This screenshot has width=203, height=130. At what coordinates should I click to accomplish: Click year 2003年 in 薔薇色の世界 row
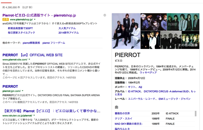(156, 113)
